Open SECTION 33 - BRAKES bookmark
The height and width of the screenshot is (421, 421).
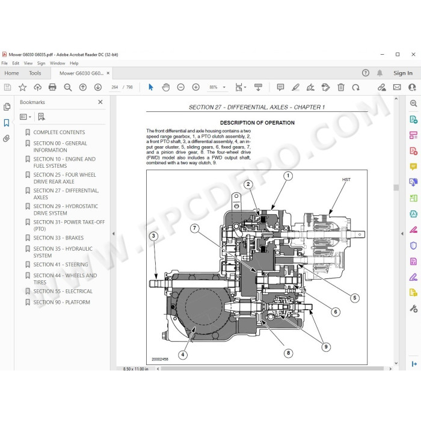coord(58,238)
